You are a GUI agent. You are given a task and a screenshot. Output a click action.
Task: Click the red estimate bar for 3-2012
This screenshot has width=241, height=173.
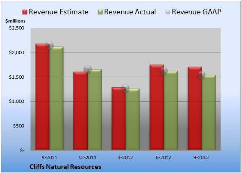click(x=118, y=119)
